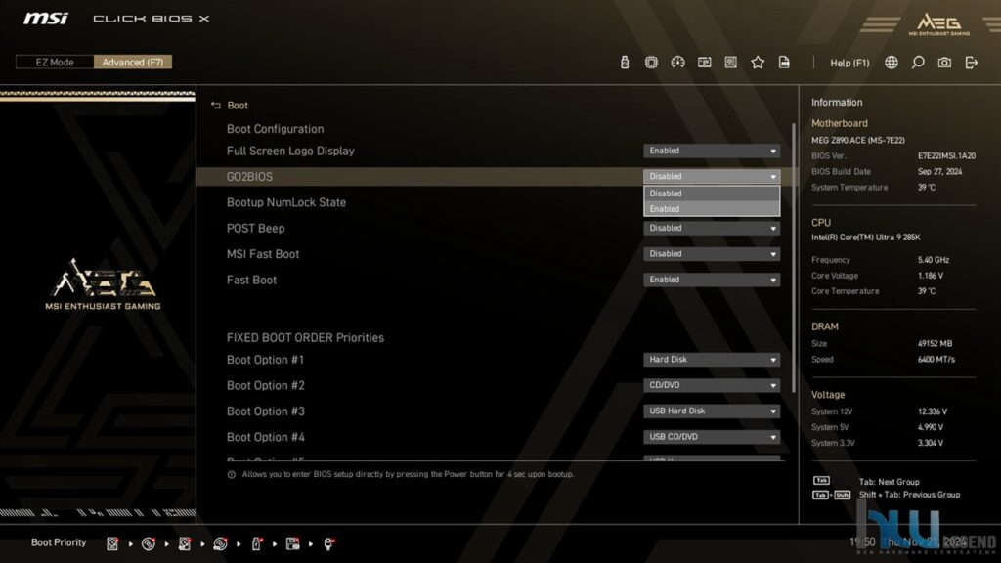Screen dimensions: 1001x563
Task: Open the speedometer overclocking icon
Action: click(x=678, y=62)
